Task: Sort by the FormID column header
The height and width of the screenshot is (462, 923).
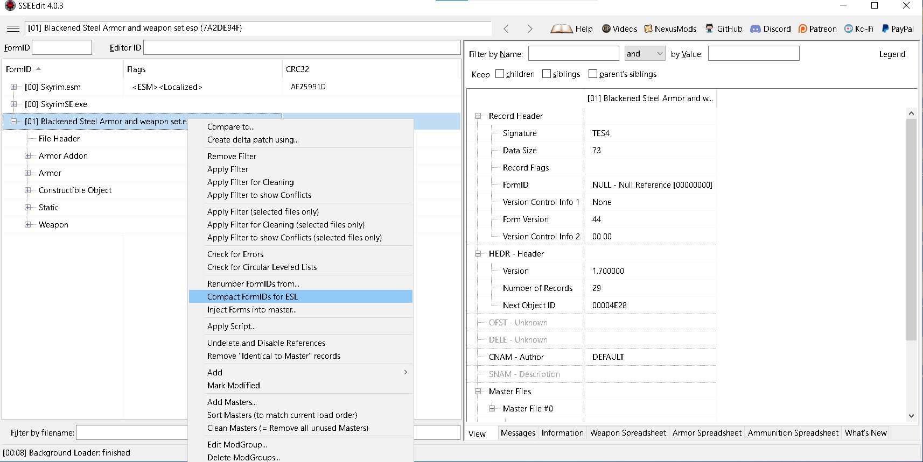Action: pyautogui.click(x=62, y=69)
